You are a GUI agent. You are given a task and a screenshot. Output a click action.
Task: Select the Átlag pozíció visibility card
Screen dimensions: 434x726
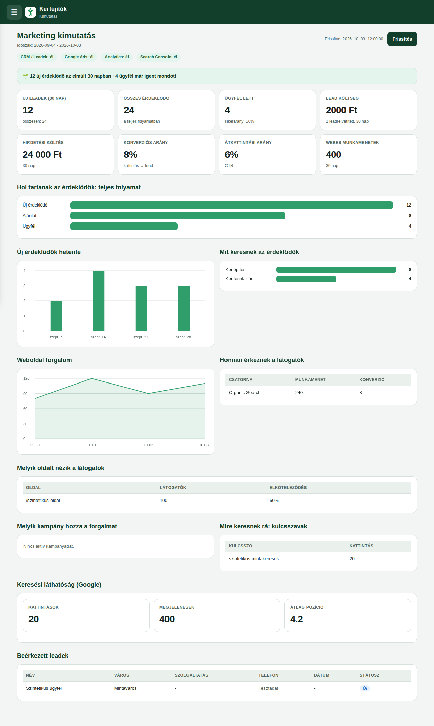[348, 615]
